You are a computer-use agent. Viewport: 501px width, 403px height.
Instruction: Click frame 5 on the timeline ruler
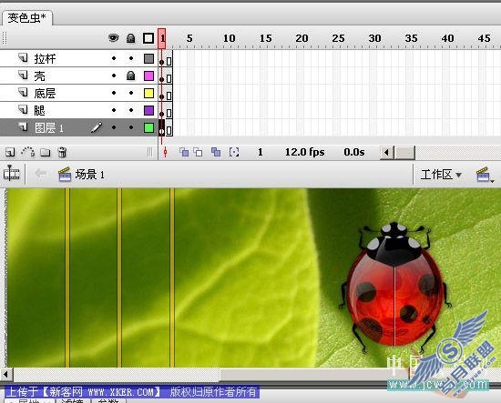pos(189,38)
